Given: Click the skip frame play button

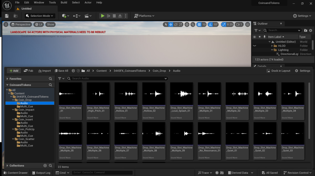Looking at the screenshot, I should pyautogui.click(x=108, y=16).
